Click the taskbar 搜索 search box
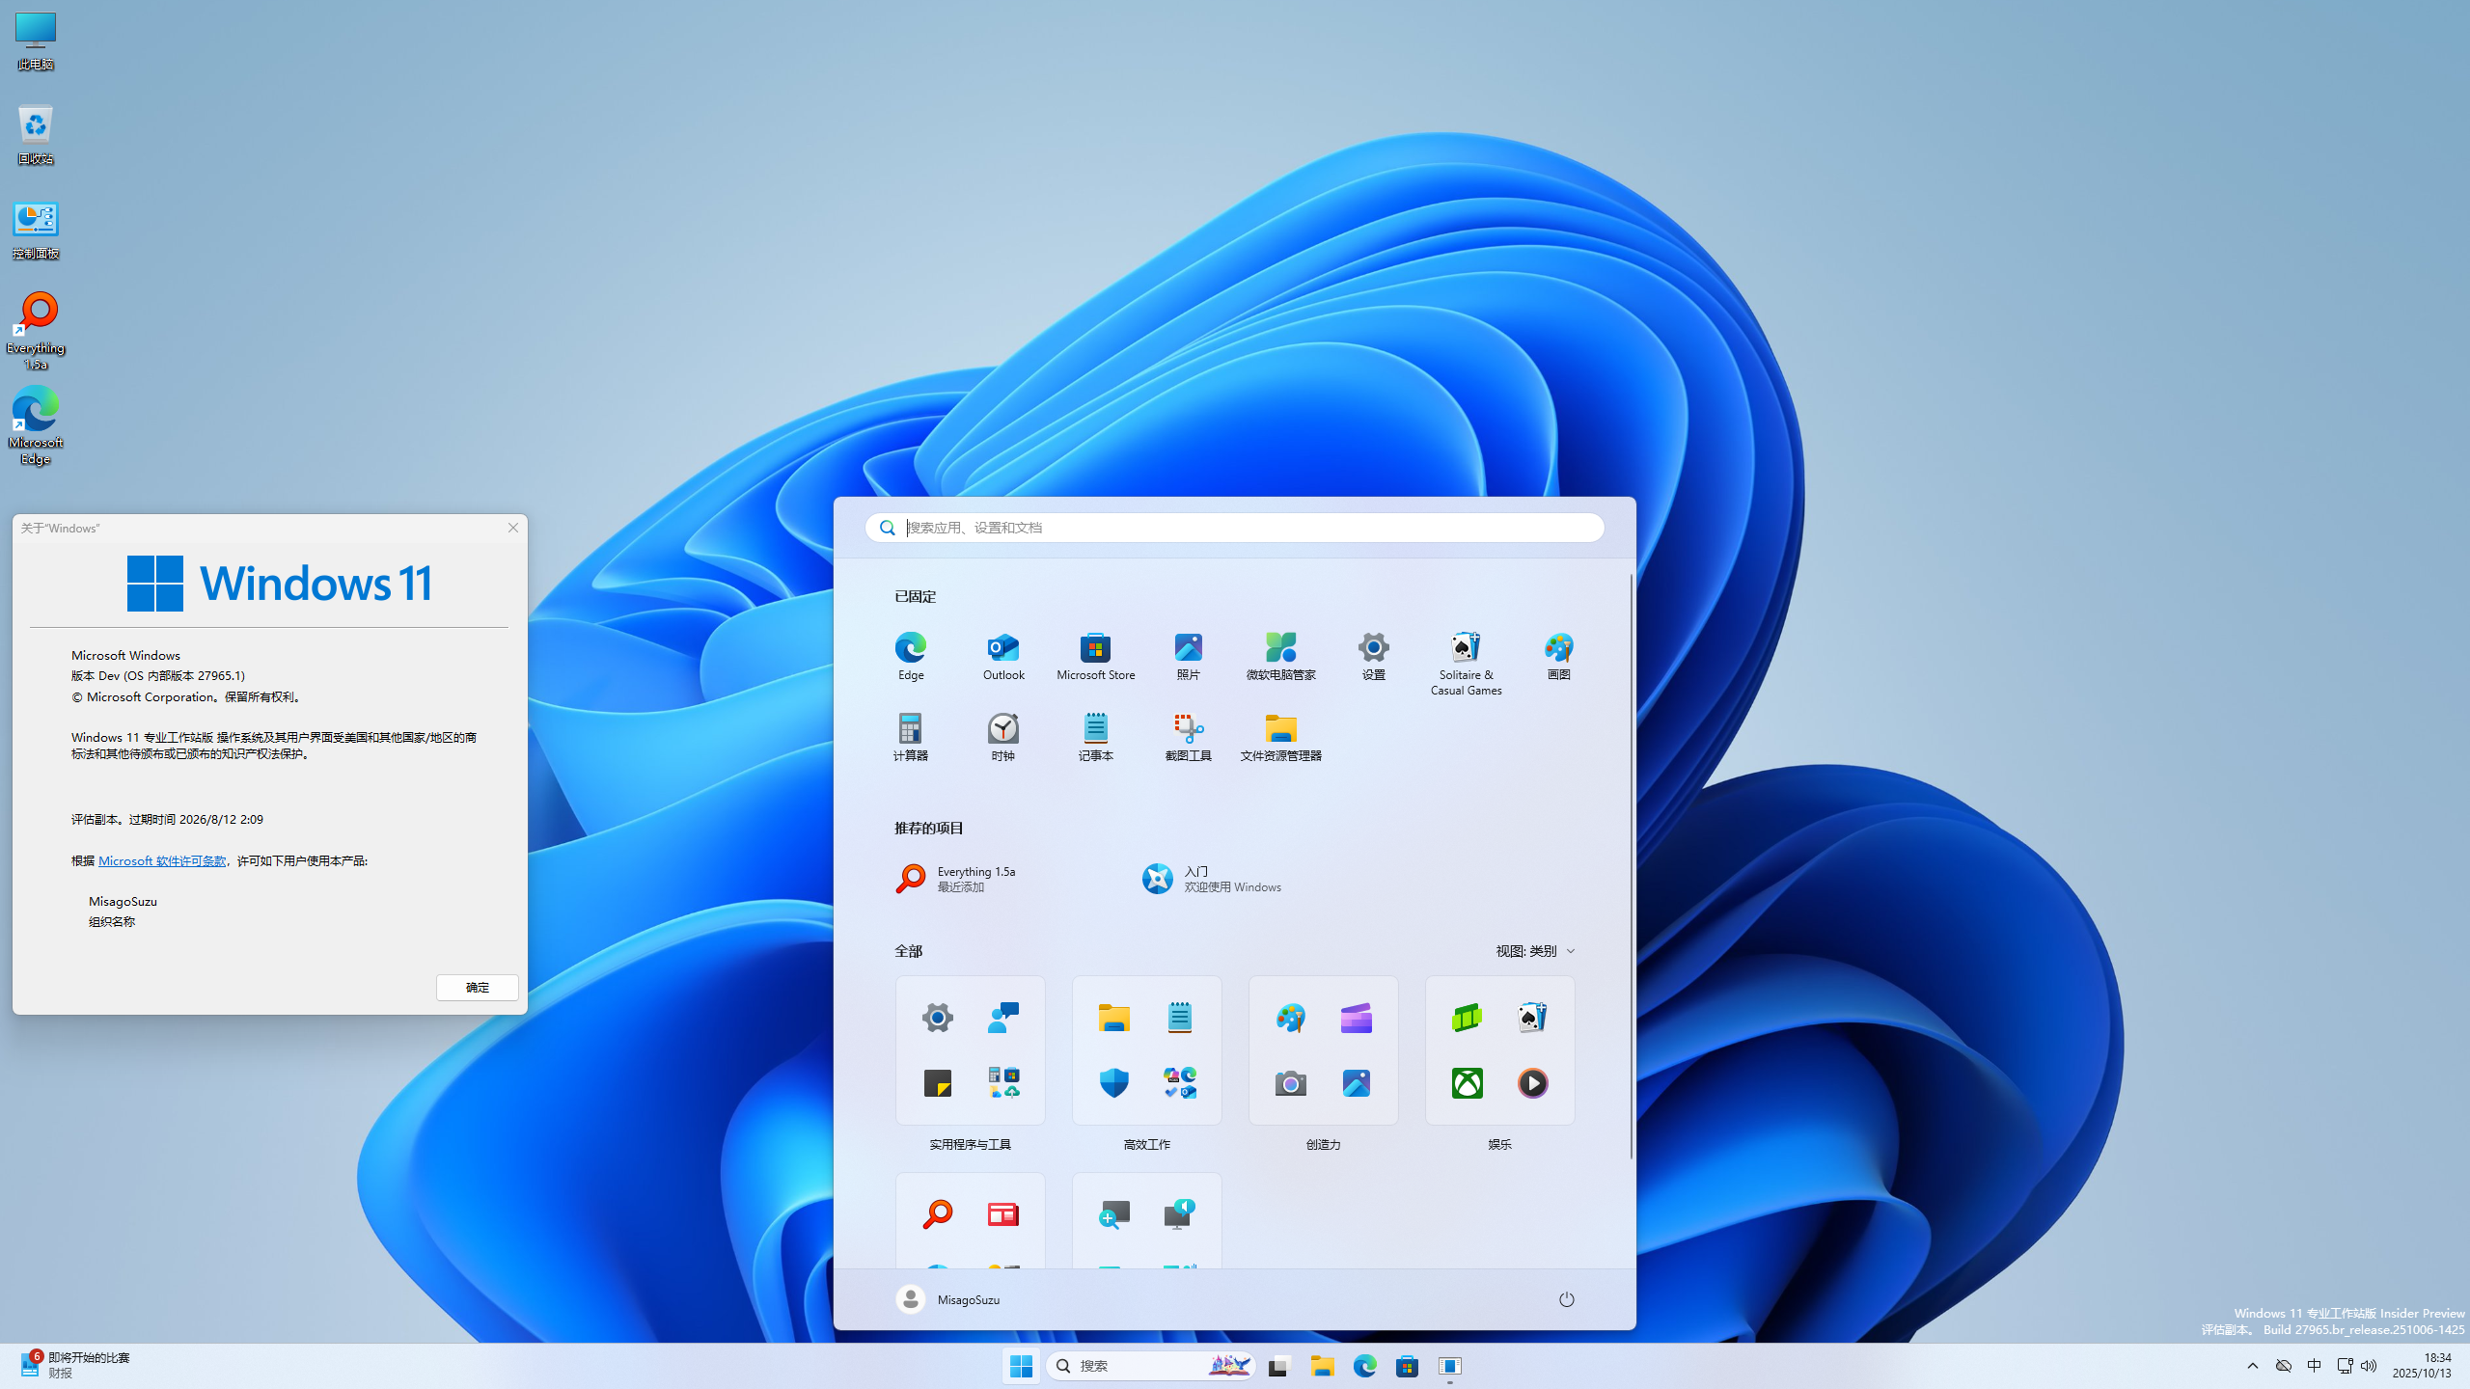2470x1389 pixels. coord(1150,1366)
